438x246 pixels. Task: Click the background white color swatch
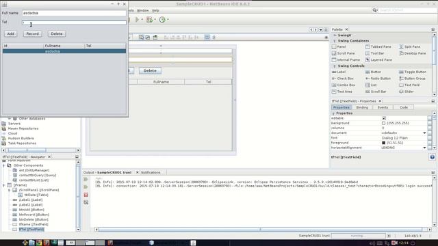383,123
